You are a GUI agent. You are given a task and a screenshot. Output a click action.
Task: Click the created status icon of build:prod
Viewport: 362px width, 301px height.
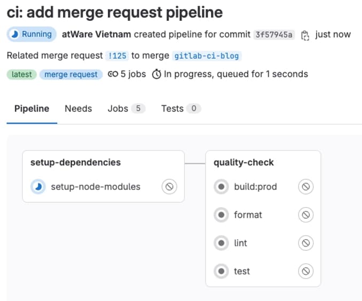[221, 187]
